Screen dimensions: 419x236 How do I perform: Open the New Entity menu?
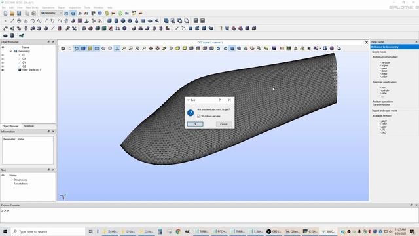32,7
